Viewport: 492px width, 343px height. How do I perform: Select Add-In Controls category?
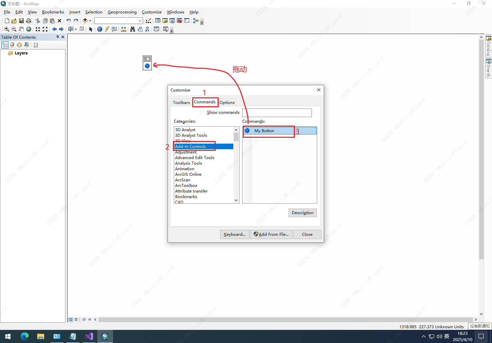coord(204,147)
